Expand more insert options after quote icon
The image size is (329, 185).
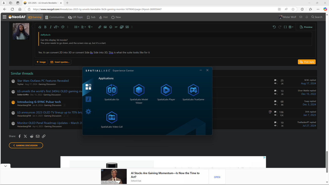(x=132, y=27)
